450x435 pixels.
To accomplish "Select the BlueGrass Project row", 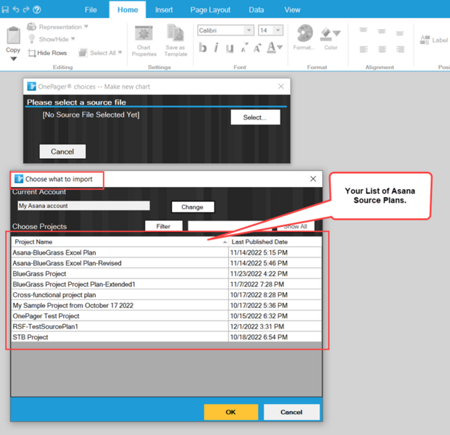I will point(167,274).
